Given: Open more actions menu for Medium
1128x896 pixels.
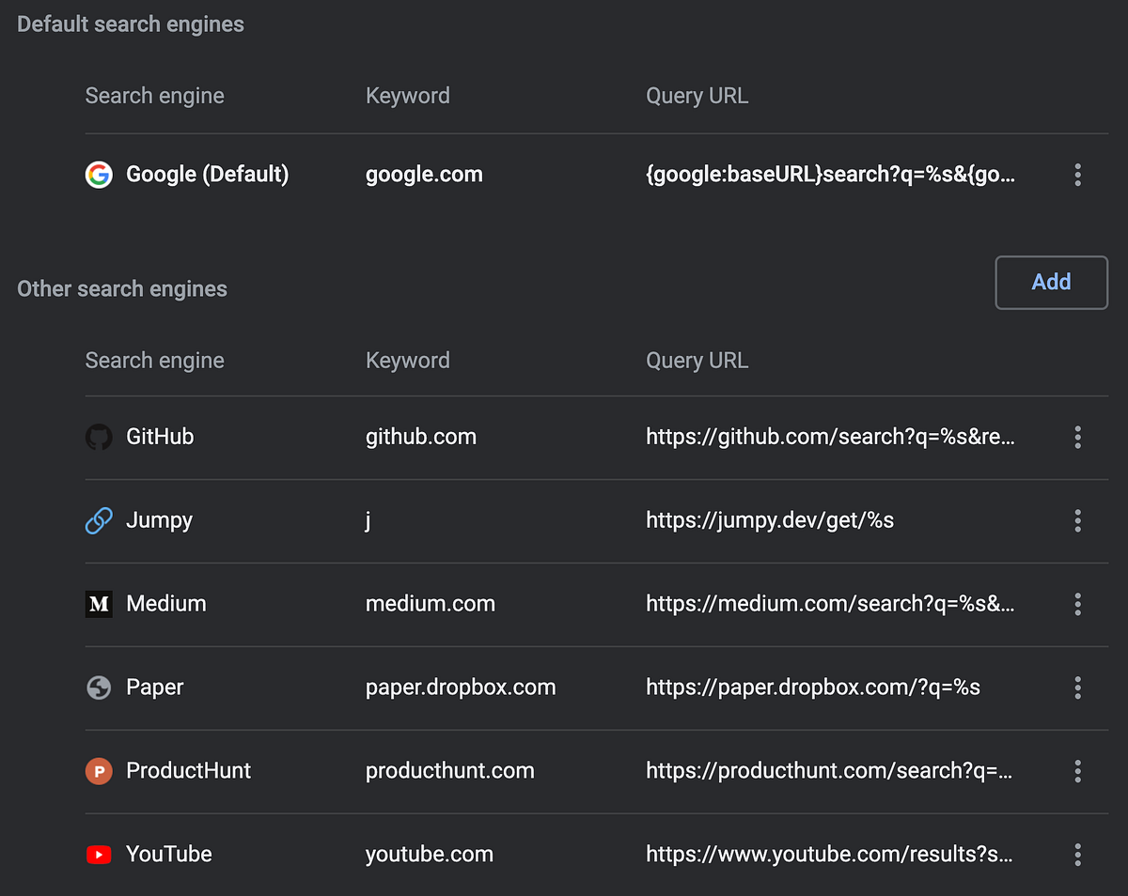Looking at the screenshot, I should pyautogui.click(x=1077, y=604).
